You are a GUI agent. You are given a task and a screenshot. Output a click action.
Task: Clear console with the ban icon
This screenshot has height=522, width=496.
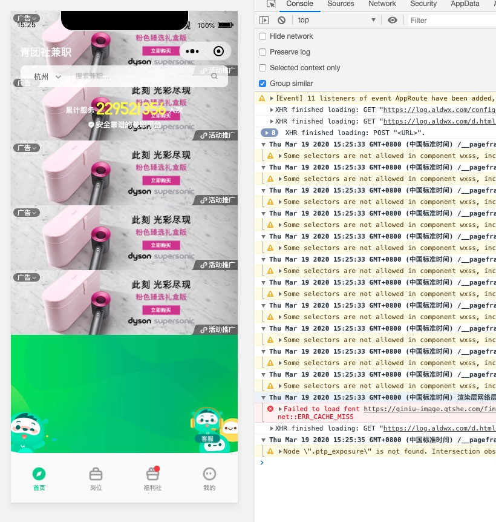pos(282,21)
